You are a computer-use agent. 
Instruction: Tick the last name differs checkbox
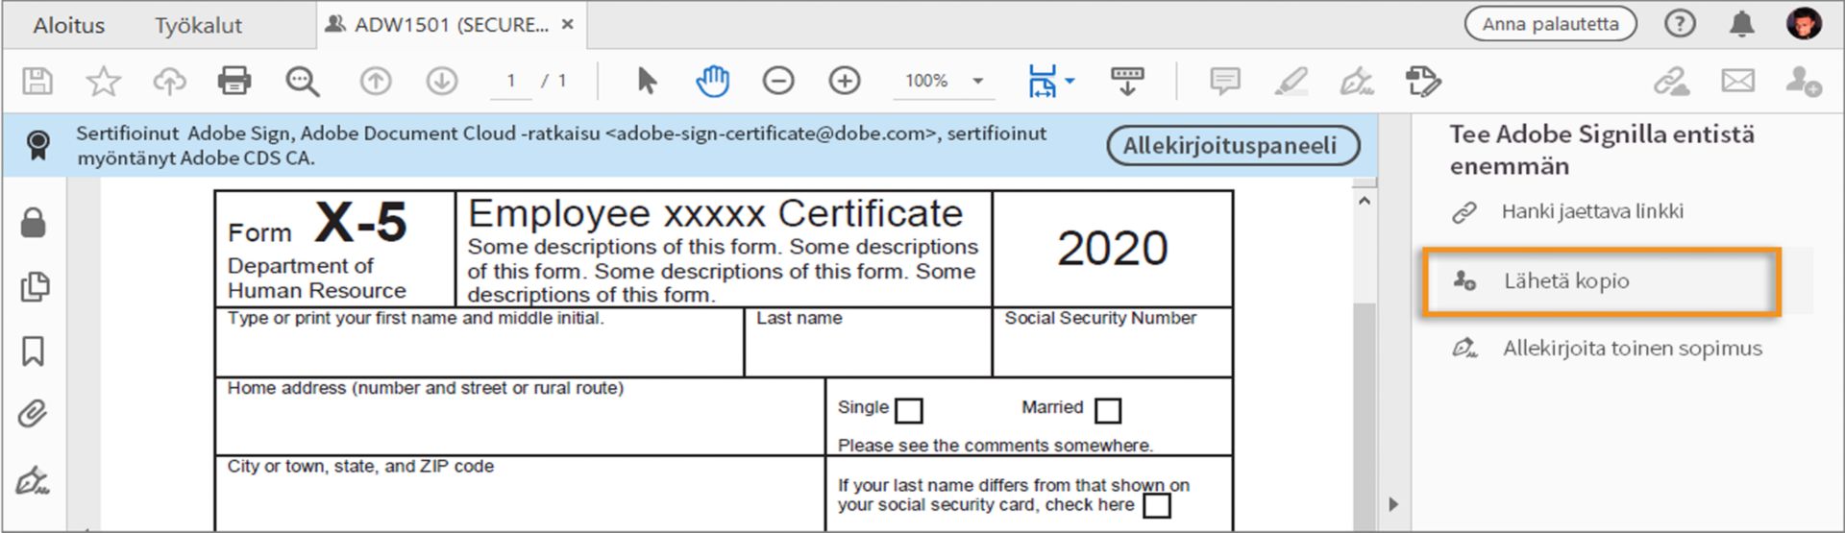[1157, 505]
